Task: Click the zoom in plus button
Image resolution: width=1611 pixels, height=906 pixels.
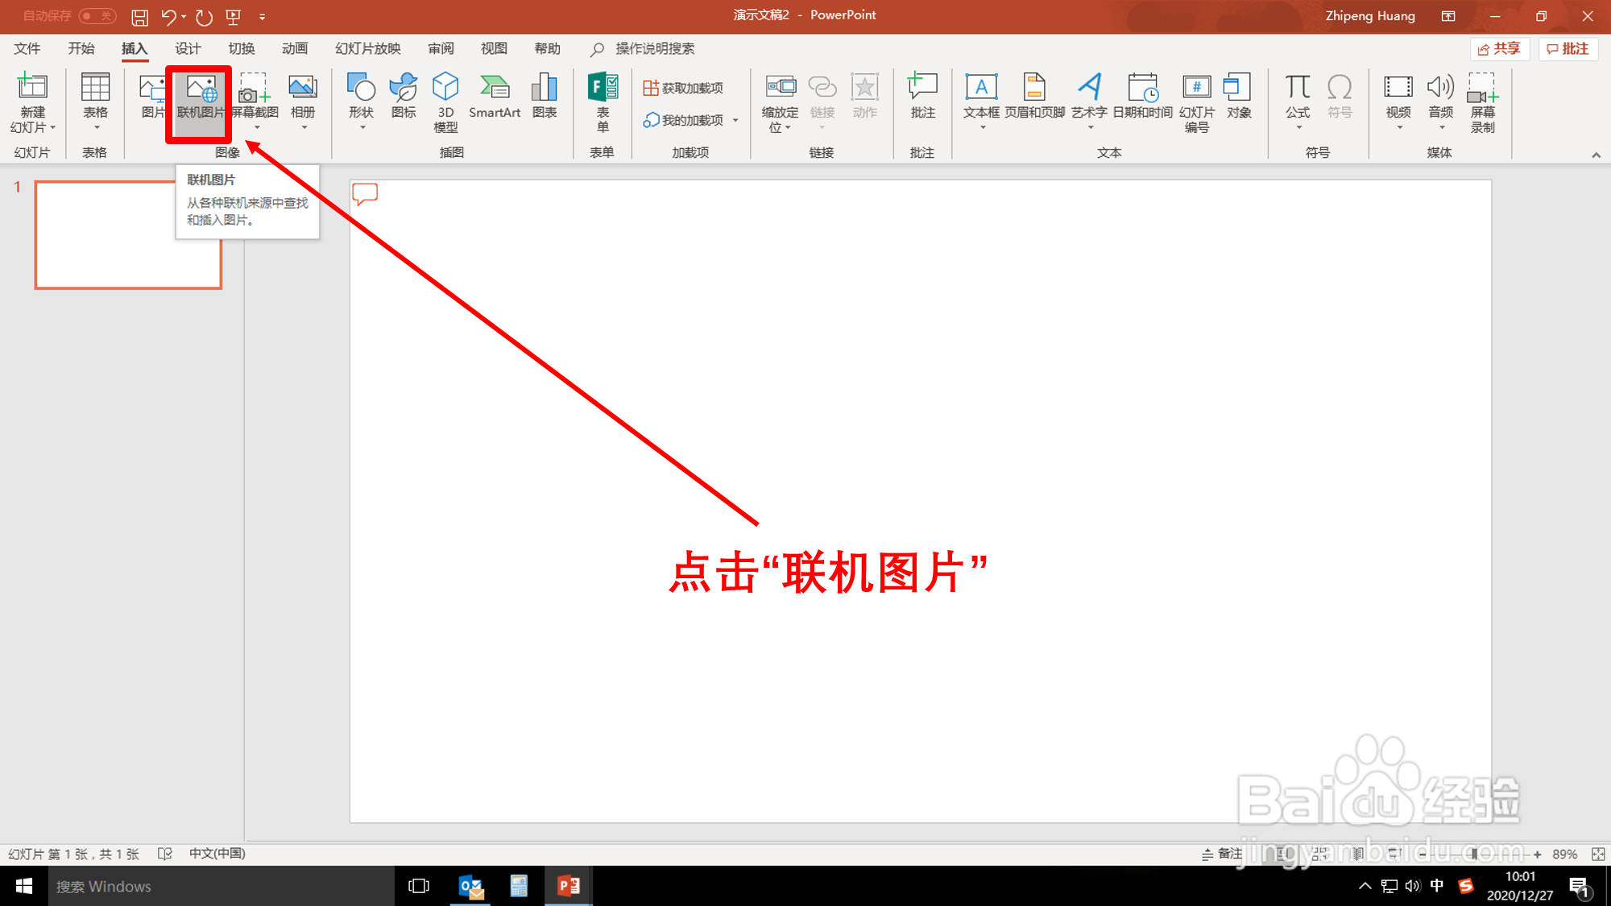Action: [x=1537, y=854]
